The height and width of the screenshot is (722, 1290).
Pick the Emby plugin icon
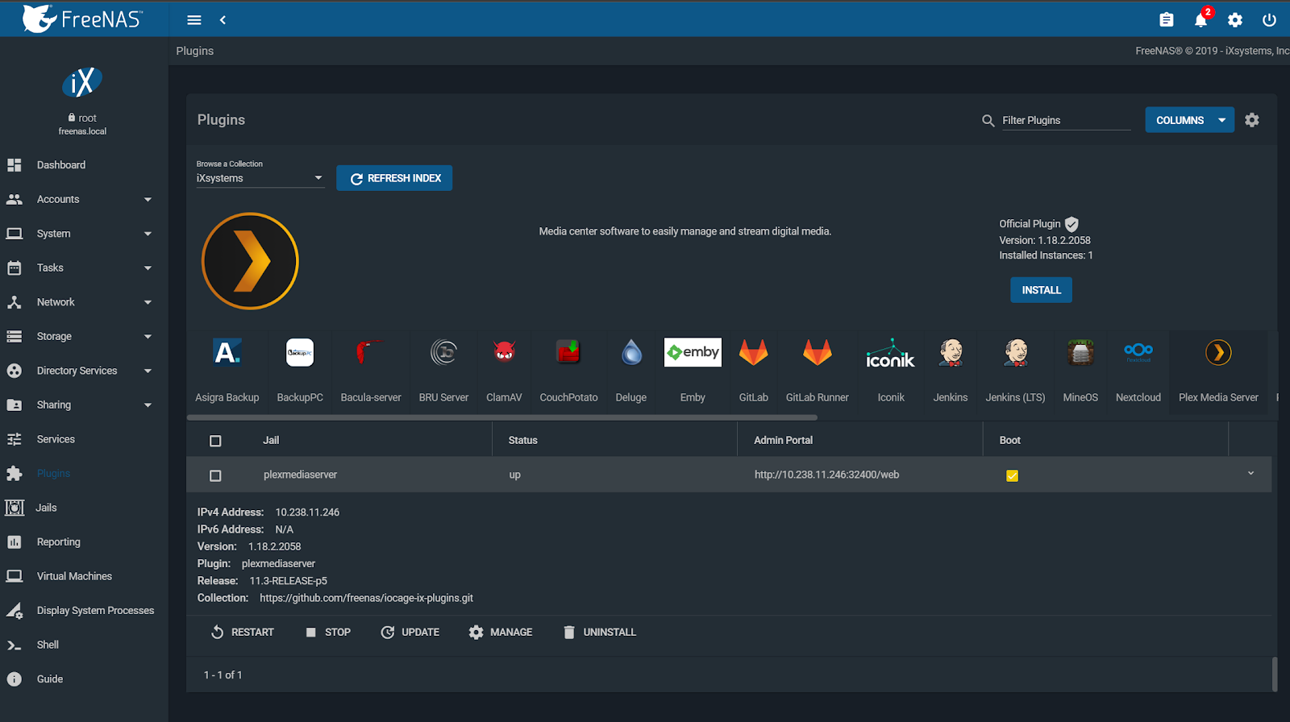tap(693, 352)
